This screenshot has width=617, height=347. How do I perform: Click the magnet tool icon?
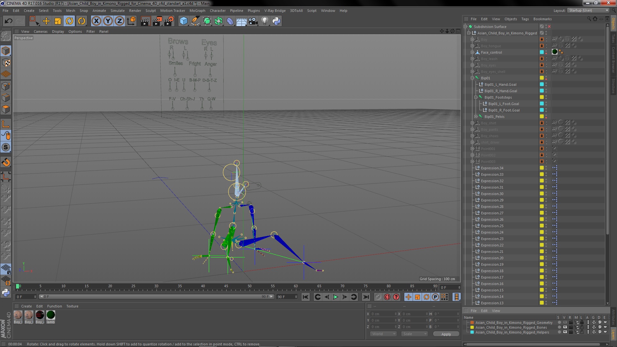pos(6,163)
